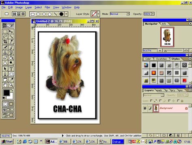Open the Mode Normal dropdown
Screen dimensions: 192x145
point(128,14)
